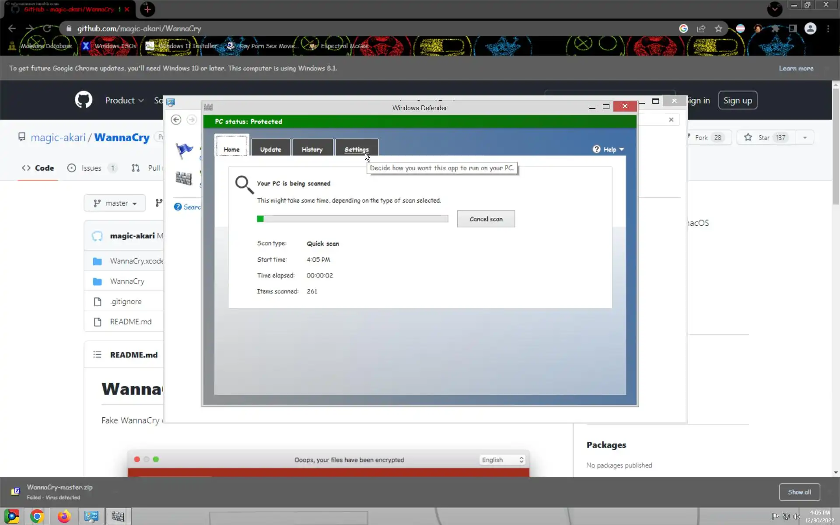Screen dimensions: 840x525
Task: Open the Settings tab in Defender
Action: pos(356,149)
